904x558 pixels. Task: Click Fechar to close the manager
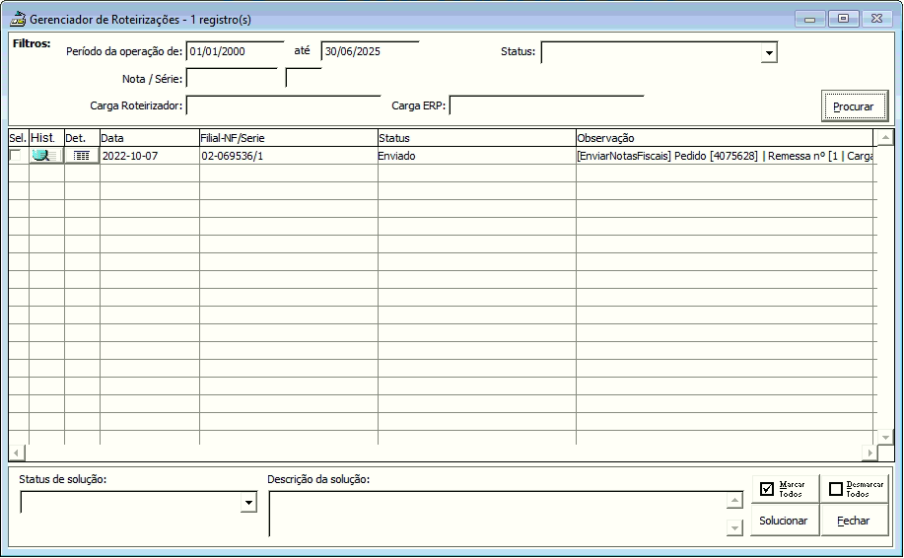coord(854,521)
